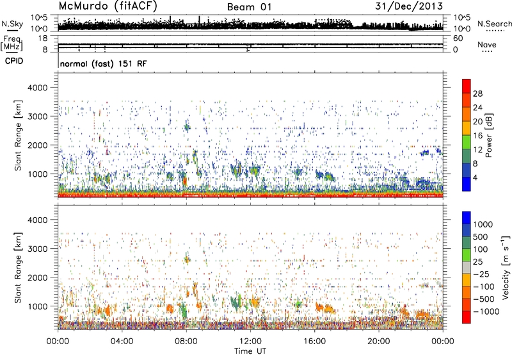Click the '04:00' time axis label
This screenshot has width=512, height=355.
click(122, 342)
